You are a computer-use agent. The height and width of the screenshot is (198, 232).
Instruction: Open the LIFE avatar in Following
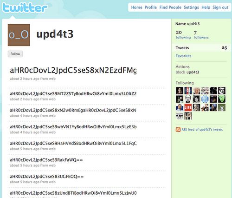click(x=188, y=107)
